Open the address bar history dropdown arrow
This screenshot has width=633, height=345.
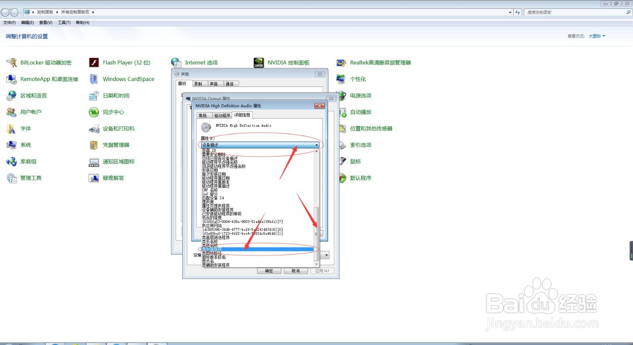(510, 12)
